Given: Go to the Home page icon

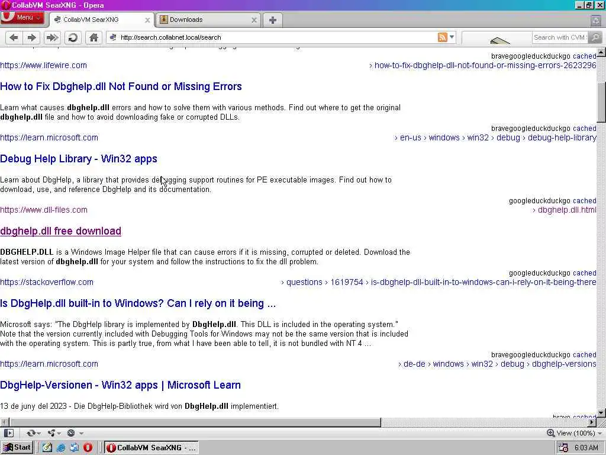Looking at the screenshot, I should tap(94, 37).
